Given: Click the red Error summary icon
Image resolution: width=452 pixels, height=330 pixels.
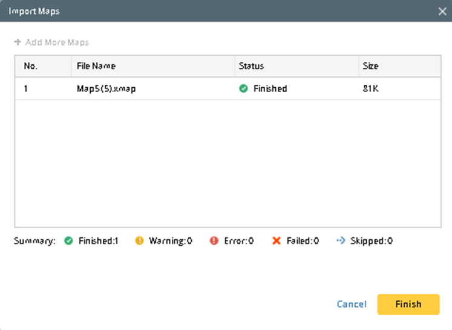Looking at the screenshot, I should click(x=214, y=241).
